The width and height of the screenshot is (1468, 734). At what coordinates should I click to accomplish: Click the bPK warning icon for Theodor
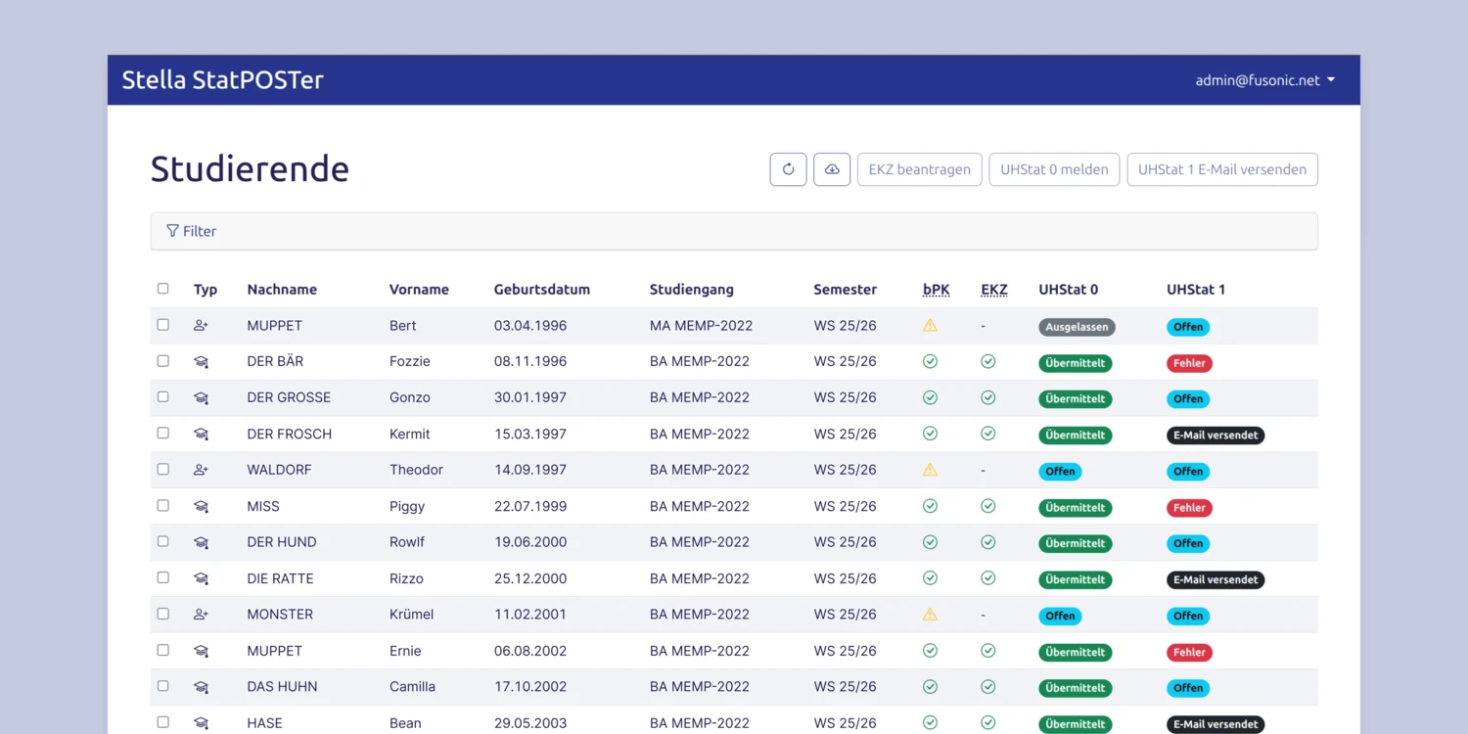930,470
